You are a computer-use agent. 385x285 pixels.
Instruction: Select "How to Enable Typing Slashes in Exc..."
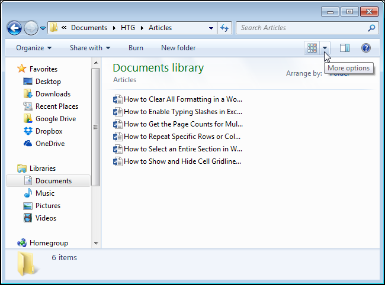click(x=183, y=112)
